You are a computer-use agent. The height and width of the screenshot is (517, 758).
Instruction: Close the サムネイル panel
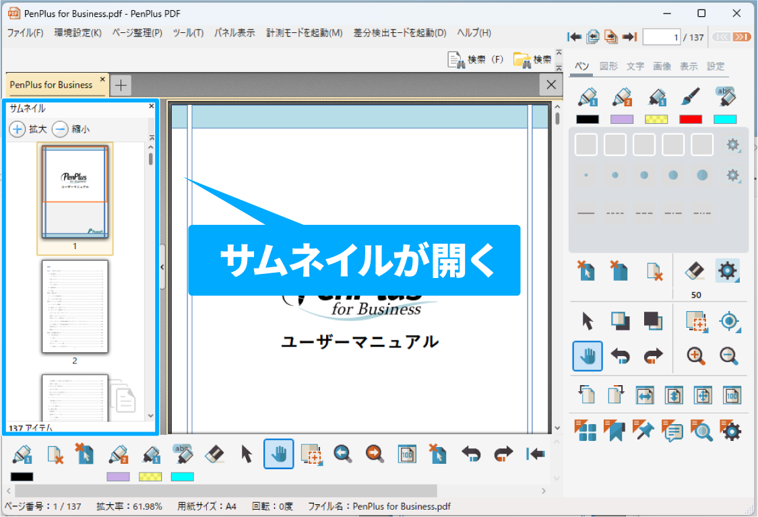152,106
